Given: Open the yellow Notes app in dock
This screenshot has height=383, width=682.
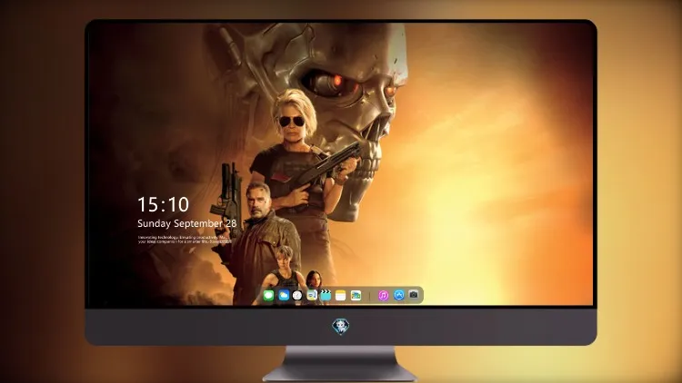Looking at the screenshot, I should (x=341, y=295).
